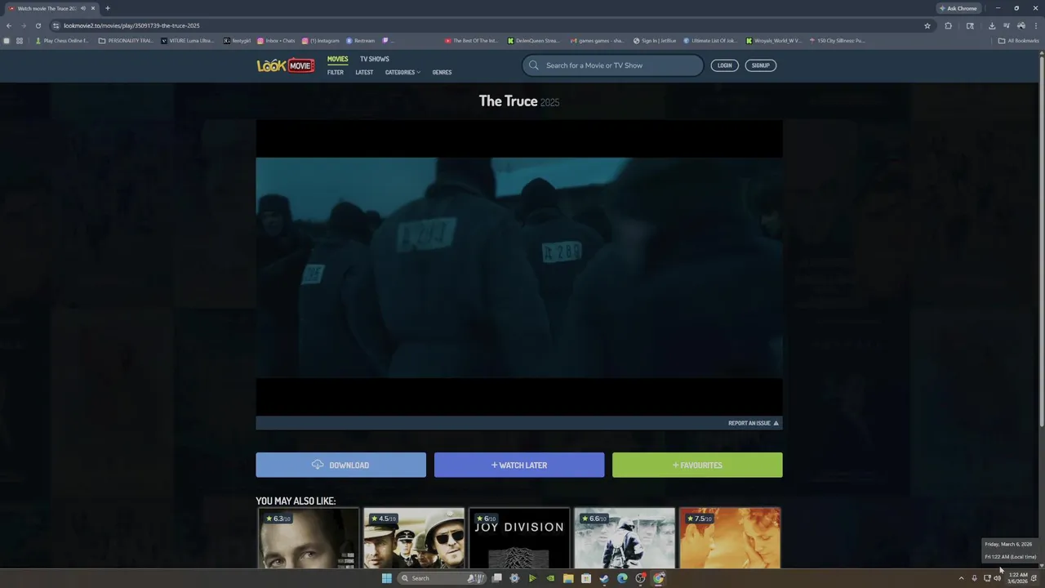Click the Download button
The width and height of the screenshot is (1045, 588).
340,465
